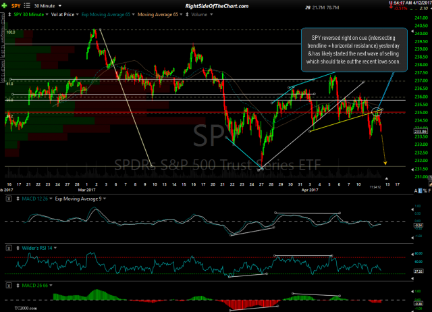Click the 78.7M average volume value
Screen dimensions: 432x312
[x=333, y=7]
